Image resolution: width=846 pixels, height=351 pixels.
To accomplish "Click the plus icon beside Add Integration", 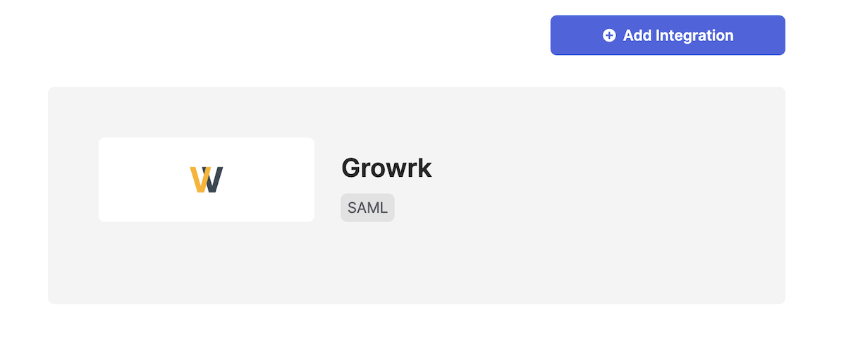I will coord(609,35).
